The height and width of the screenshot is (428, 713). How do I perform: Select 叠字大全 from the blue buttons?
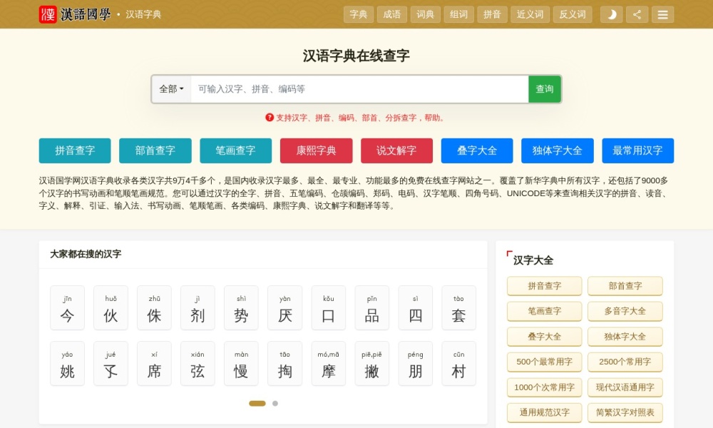point(476,151)
